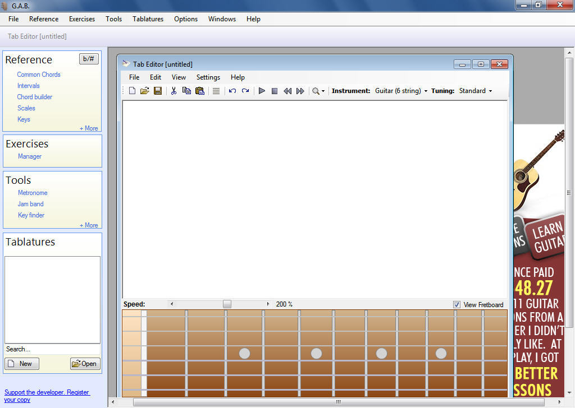Image resolution: width=575 pixels, height=408 pixels.
Task: Select the Play button to start playback
Action: [x=262, y=90]
